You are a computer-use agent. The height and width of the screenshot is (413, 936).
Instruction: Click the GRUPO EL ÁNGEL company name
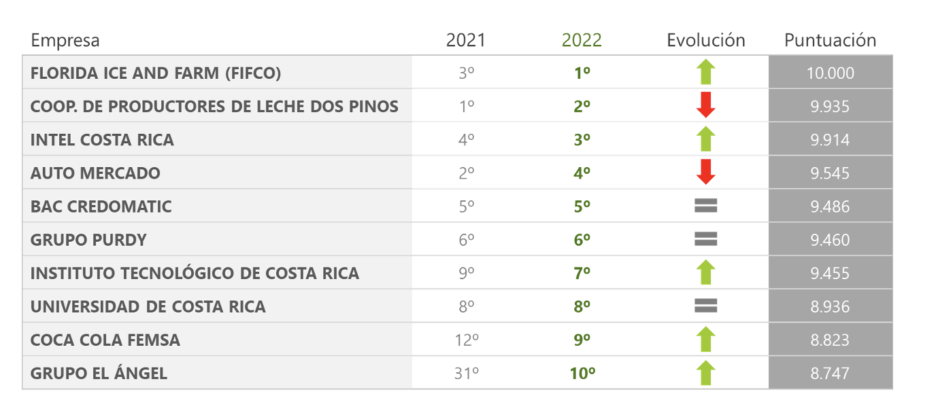pos(99,373)
